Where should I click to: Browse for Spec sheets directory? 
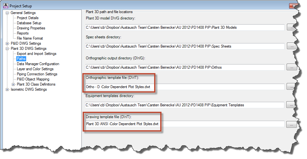pos(292,46)
